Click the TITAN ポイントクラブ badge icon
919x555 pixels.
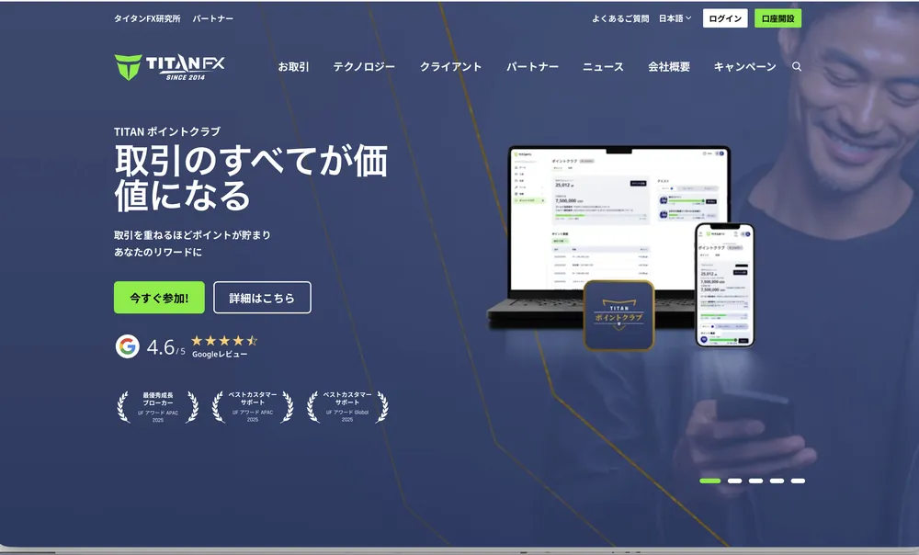pos(618,315)
